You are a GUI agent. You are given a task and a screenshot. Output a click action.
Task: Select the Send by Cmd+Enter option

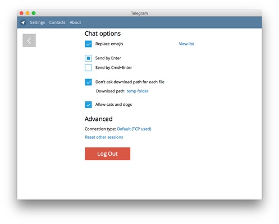click(88, 68)
